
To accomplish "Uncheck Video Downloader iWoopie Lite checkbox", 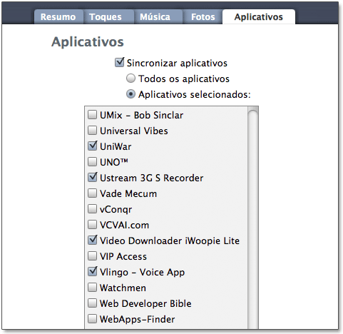I will pos(92,240).
